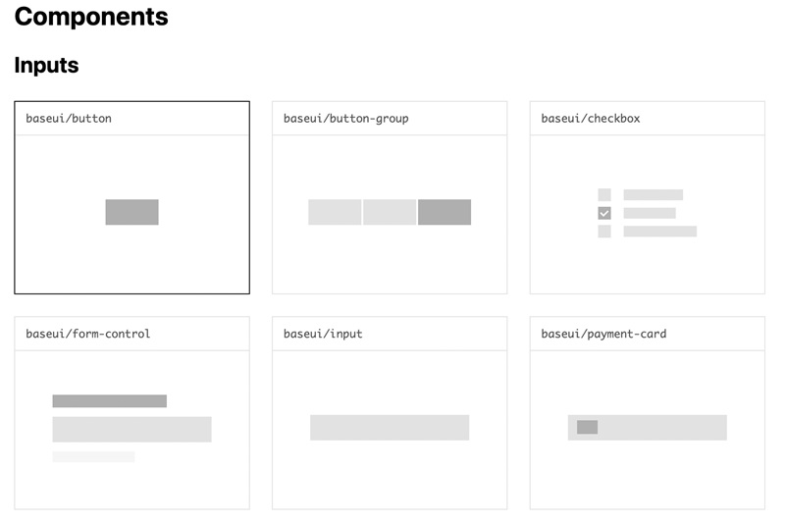
Task: Open the baseui/form-control card title
Action: pos(88,334)
